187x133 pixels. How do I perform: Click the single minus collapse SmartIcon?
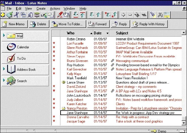[x=130, y=15]
